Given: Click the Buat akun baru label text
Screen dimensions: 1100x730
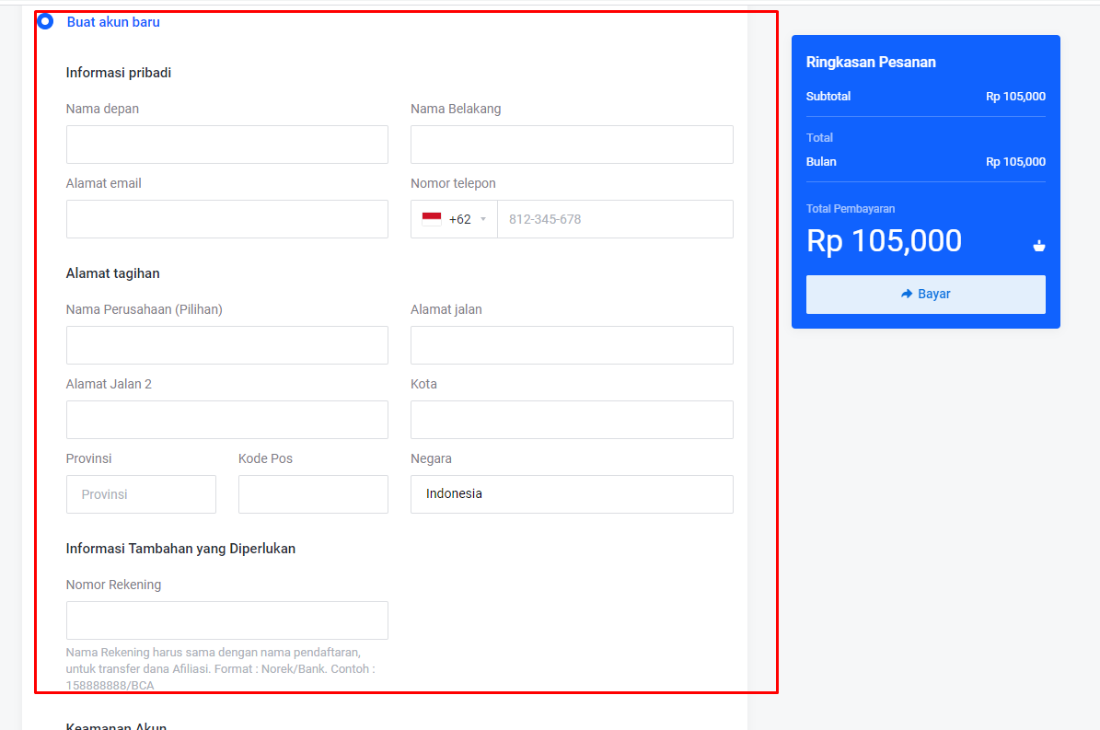Looking at the screenshot, I should pyautogui.click(x=113, y=22).
